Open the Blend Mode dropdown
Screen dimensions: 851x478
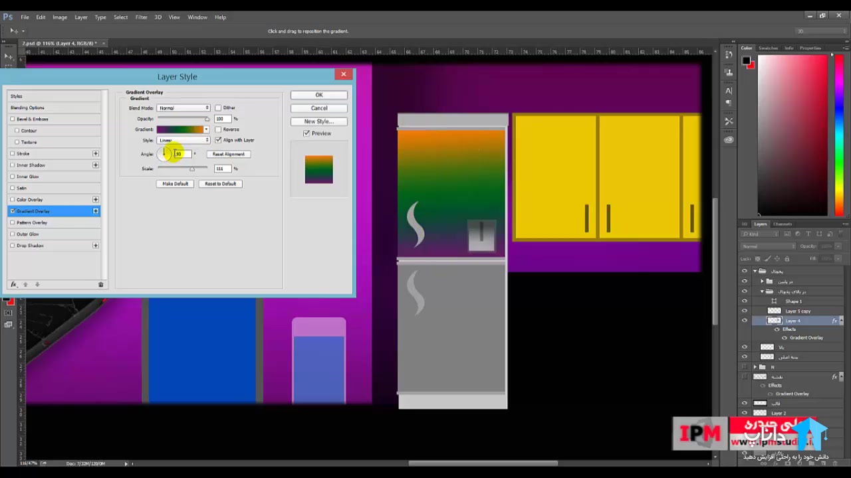(x=183, y=108)
